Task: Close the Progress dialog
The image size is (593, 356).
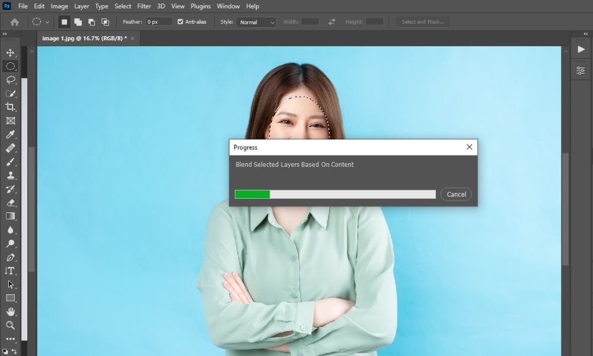Action: 469,147
